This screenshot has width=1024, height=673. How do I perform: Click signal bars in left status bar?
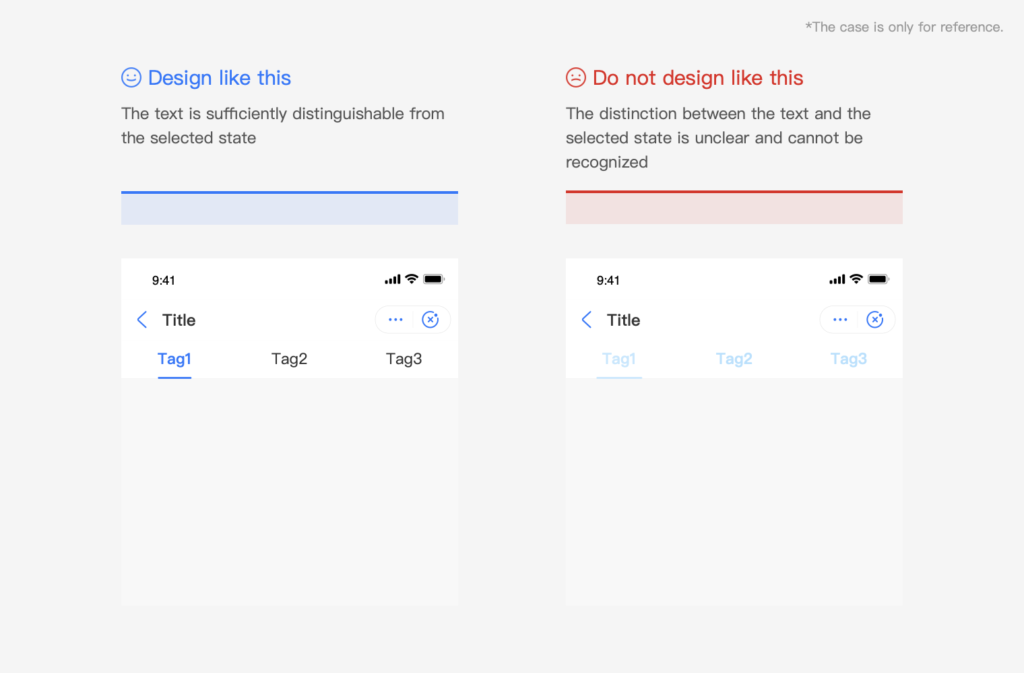393,279
